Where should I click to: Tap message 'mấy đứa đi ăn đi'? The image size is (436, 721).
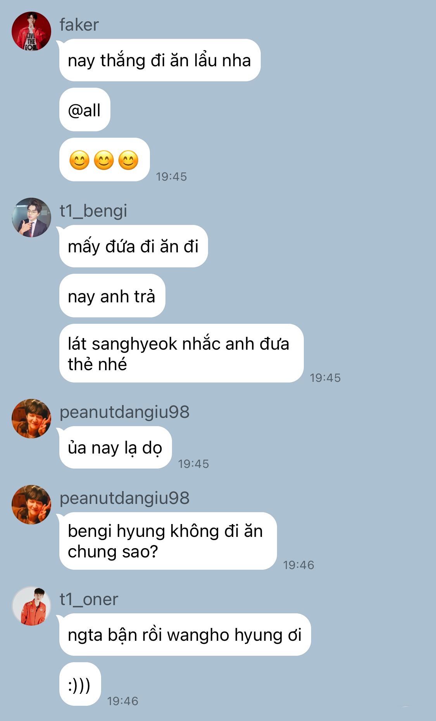pyautogui.click(x=133, y=246)
